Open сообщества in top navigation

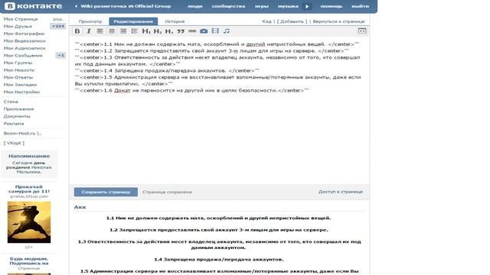click(x=228, y=6)
